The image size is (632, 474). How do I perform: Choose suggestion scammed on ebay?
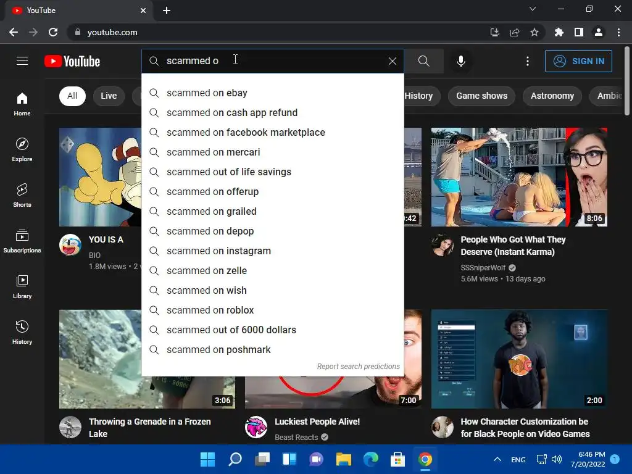click(273, 93)
